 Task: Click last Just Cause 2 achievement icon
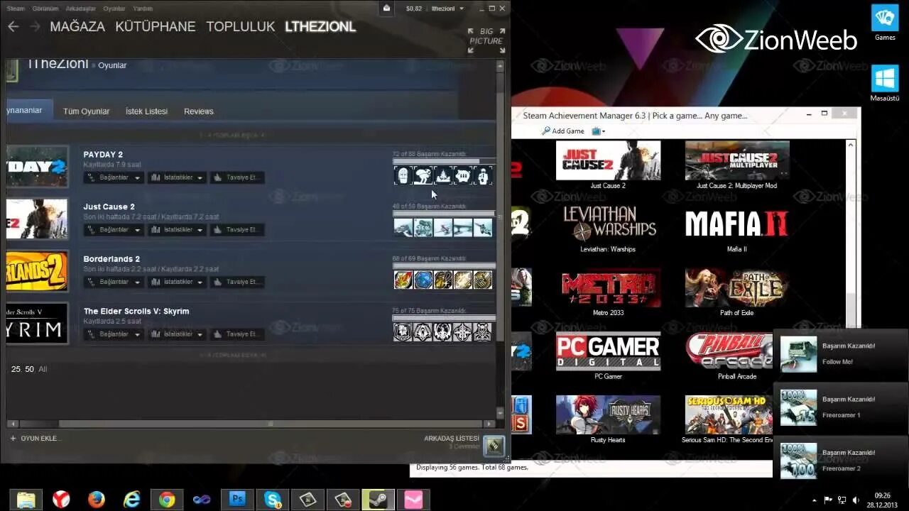(483, 227)
